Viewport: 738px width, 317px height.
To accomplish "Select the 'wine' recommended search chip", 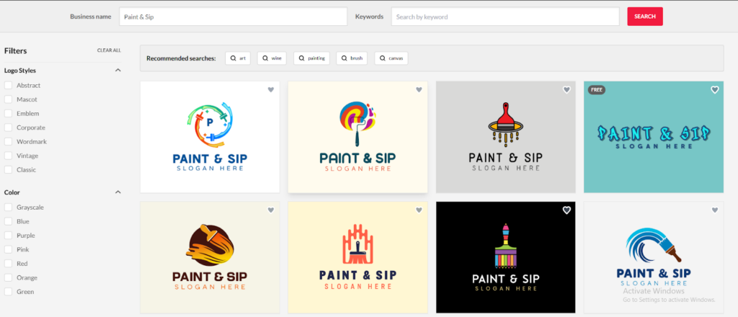I will click(x=273, y=58).
